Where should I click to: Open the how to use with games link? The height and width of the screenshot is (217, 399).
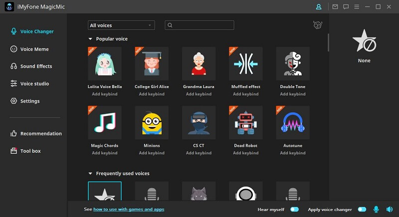click(x=129, y=210)
